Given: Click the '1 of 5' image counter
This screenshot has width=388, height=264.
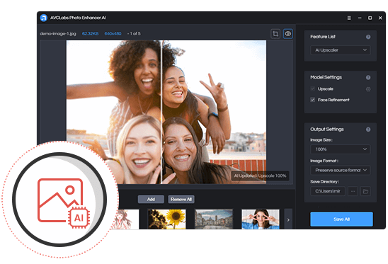Looking at the screenshot, I should 135,34.
